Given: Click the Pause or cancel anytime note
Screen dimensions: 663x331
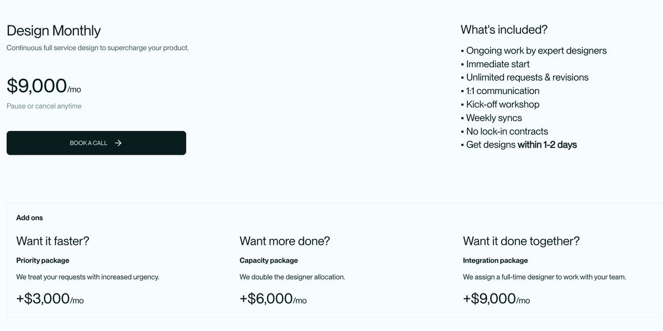Looking at the screenshot, I should click(x=44, y=106).
